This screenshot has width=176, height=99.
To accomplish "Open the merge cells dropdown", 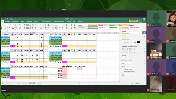I will (x=36, y=28).
